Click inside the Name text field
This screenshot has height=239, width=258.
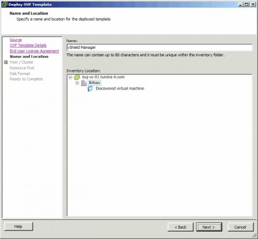pos(159,48)
